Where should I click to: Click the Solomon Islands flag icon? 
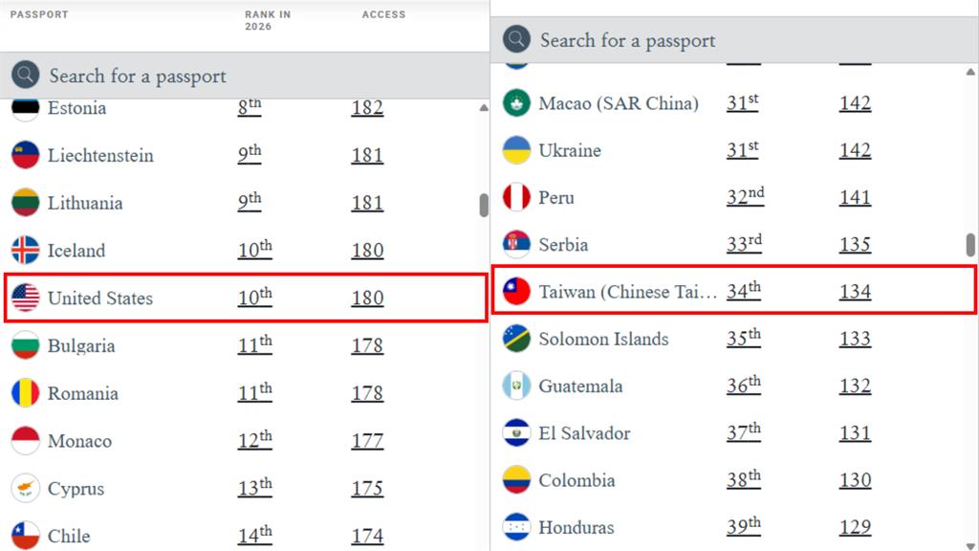tap(516, 338)
